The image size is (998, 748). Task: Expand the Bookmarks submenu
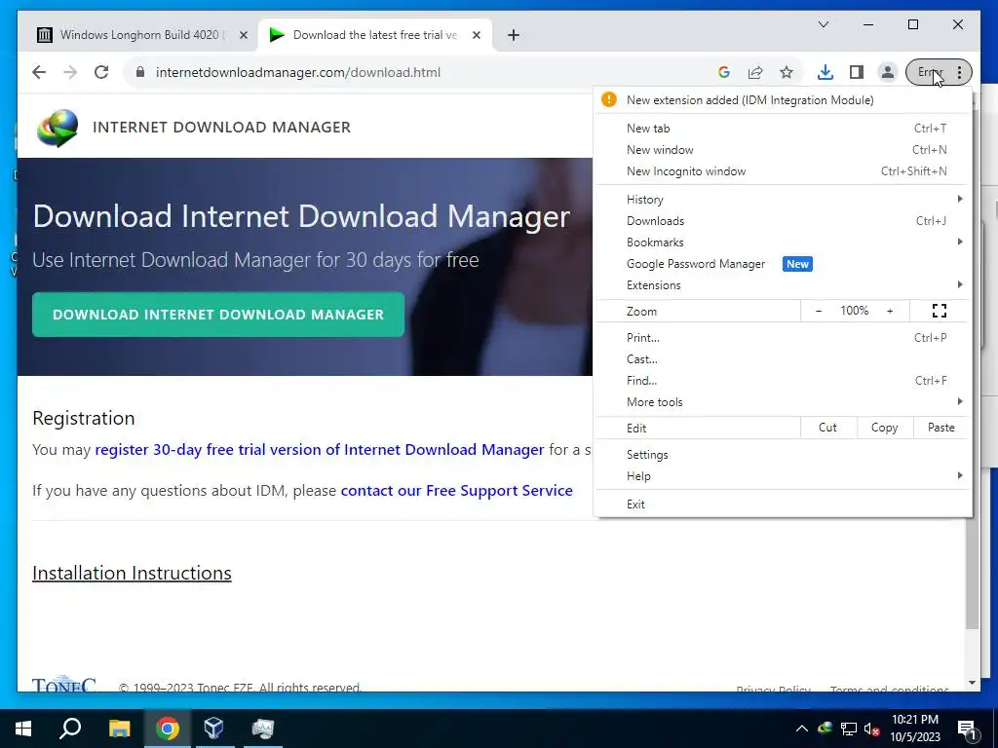point(783,243)
